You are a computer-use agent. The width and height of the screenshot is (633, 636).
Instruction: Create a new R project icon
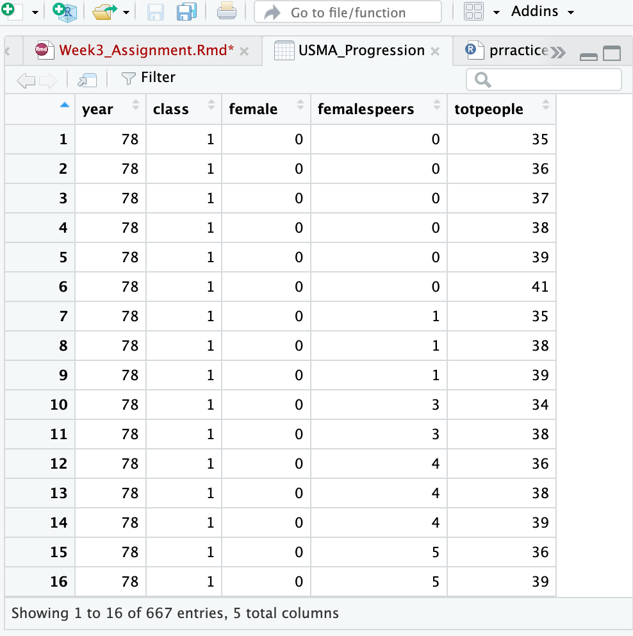click(65, 12)
